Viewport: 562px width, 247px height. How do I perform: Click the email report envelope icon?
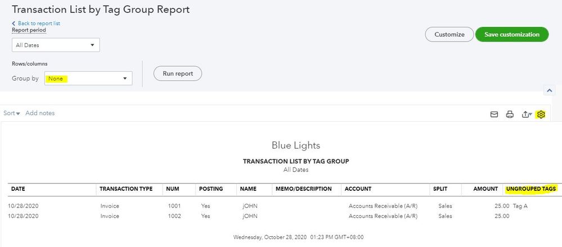pos(494,115)
